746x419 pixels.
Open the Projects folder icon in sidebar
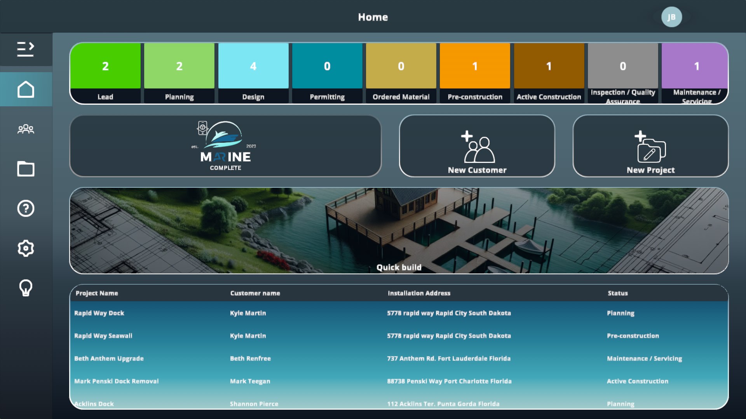point(26,169)
